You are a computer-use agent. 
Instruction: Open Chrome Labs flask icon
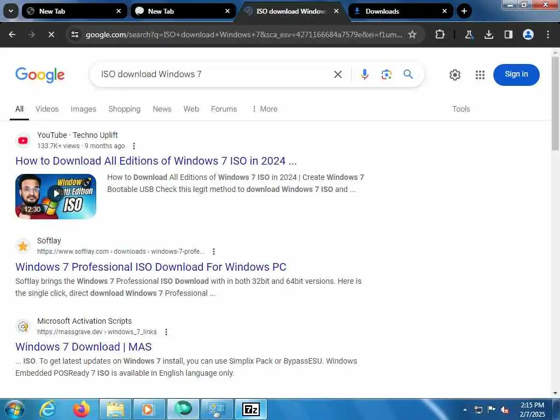(x=469, y=34)
